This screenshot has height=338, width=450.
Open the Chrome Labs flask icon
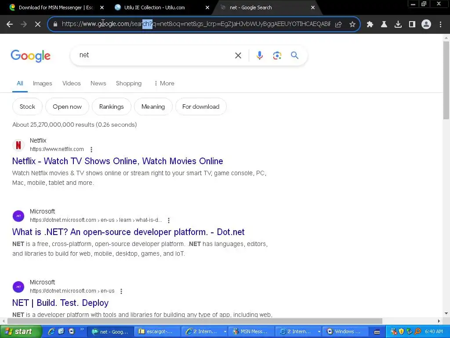(x=384, y=25)
